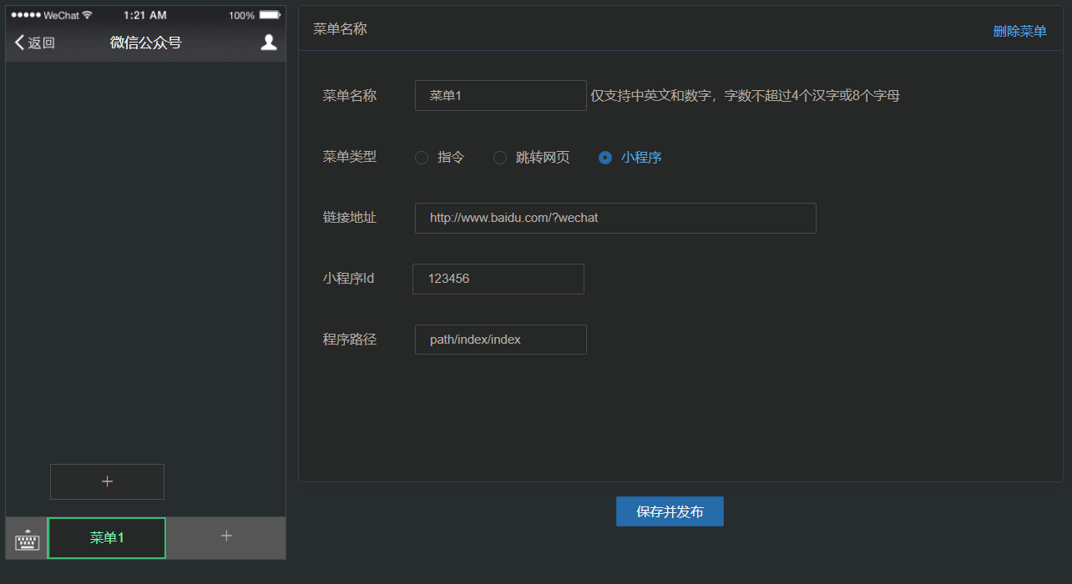The height and width of the screenshot is (584, 1072).
Task: Select the 跳转网页 radio option
Action: tap(532, 157)
